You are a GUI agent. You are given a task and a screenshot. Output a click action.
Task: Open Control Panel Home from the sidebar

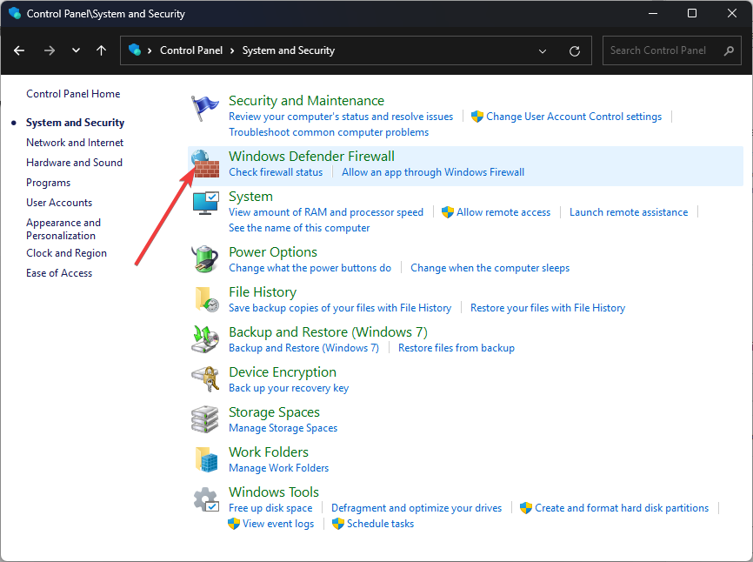click(73, 93)
